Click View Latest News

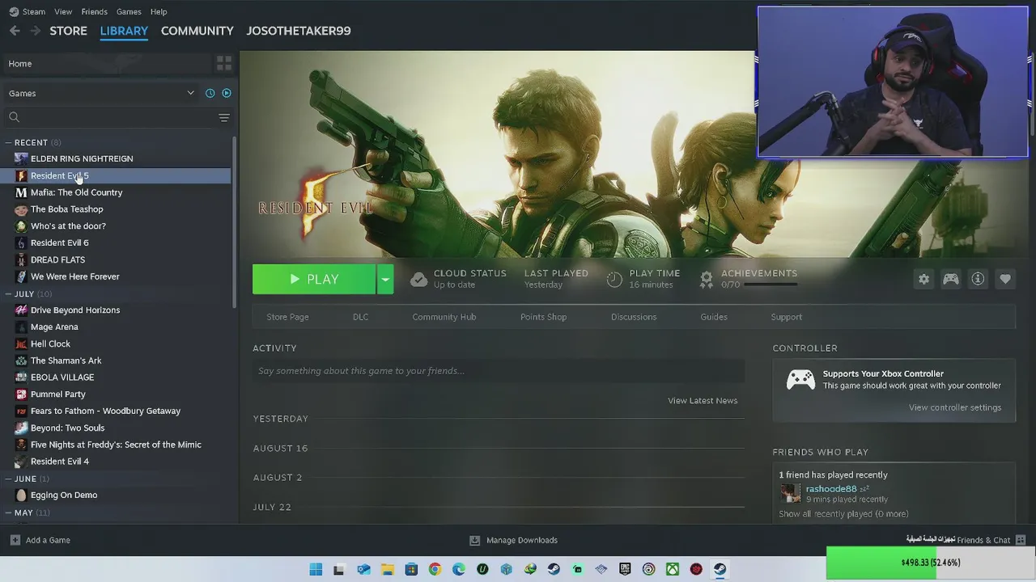[x=702, y=400]
